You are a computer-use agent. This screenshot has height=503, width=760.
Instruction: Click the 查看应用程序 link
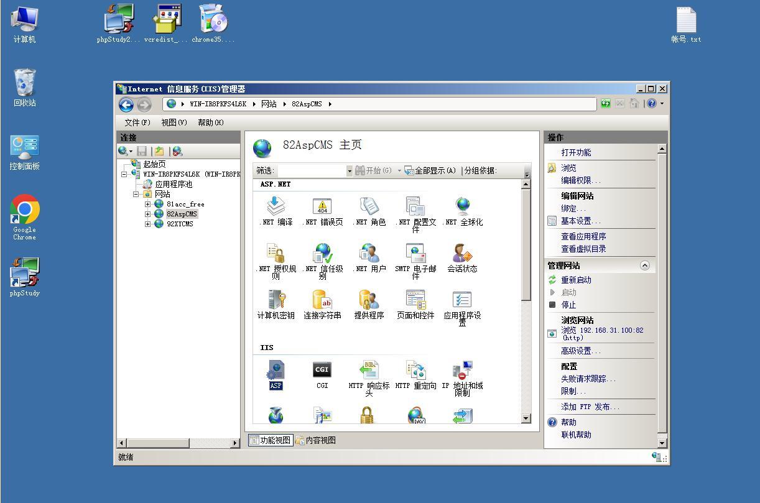tap(583, 236)
